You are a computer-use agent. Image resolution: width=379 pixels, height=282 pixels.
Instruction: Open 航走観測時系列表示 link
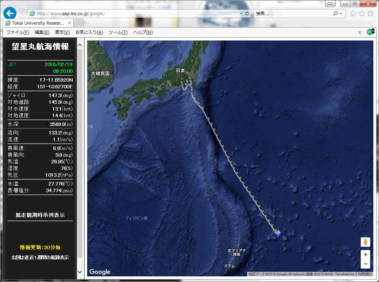click(x=40, y=215)
